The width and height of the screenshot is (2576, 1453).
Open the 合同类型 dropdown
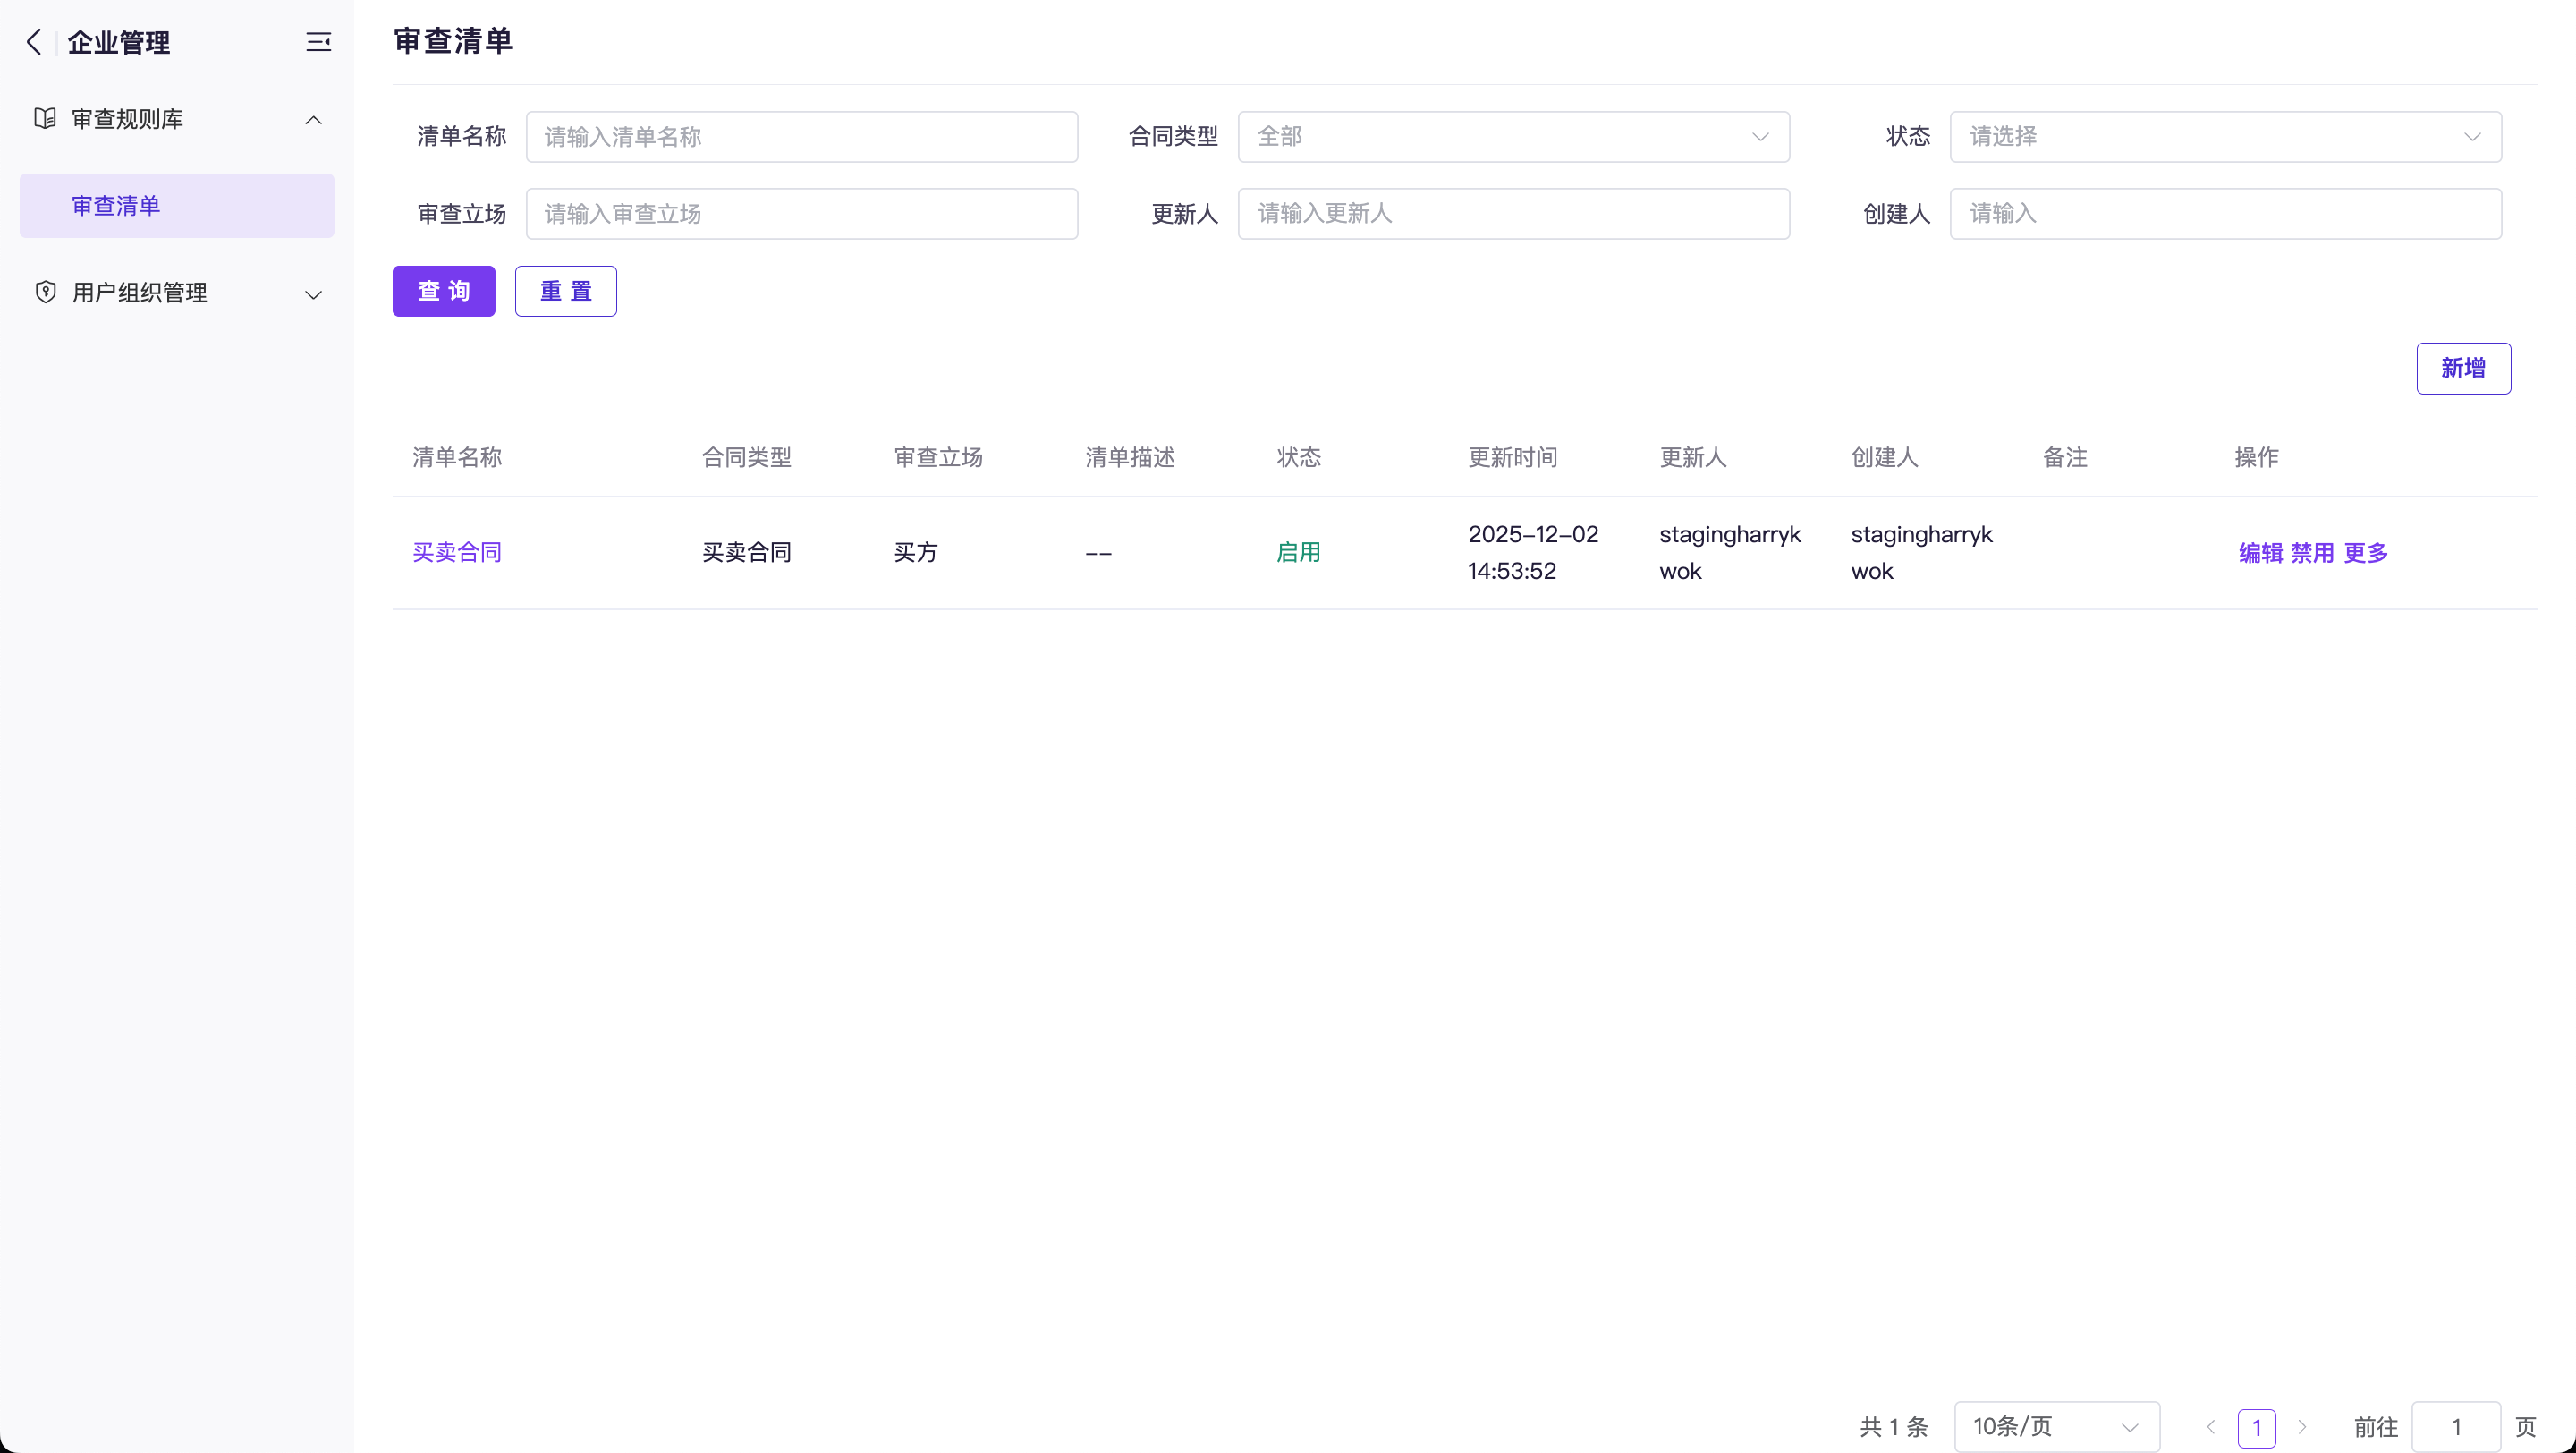coord(1513,137)
